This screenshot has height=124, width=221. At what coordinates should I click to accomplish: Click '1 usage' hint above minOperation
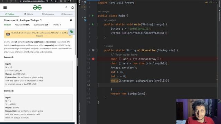(x=108, y=46)
